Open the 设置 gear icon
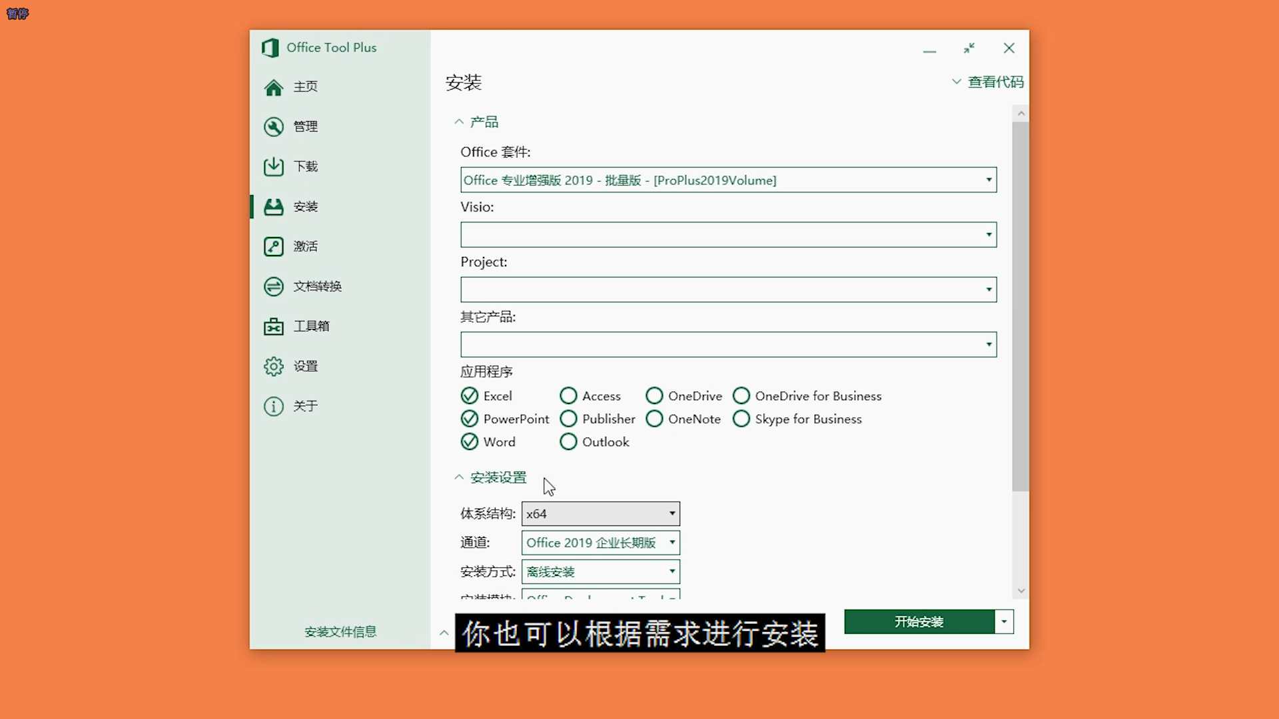This screenshot has width=1279, height=719. click(273, 366)
